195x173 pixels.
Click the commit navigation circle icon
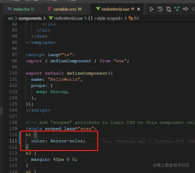[x=186, y=9]
